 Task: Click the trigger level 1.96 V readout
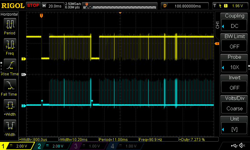click(237, 6)
